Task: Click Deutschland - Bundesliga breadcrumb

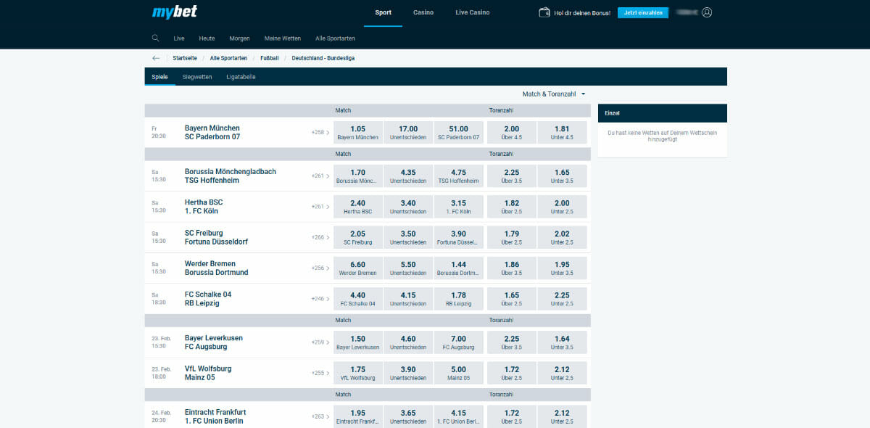Action: coord(323,58)
